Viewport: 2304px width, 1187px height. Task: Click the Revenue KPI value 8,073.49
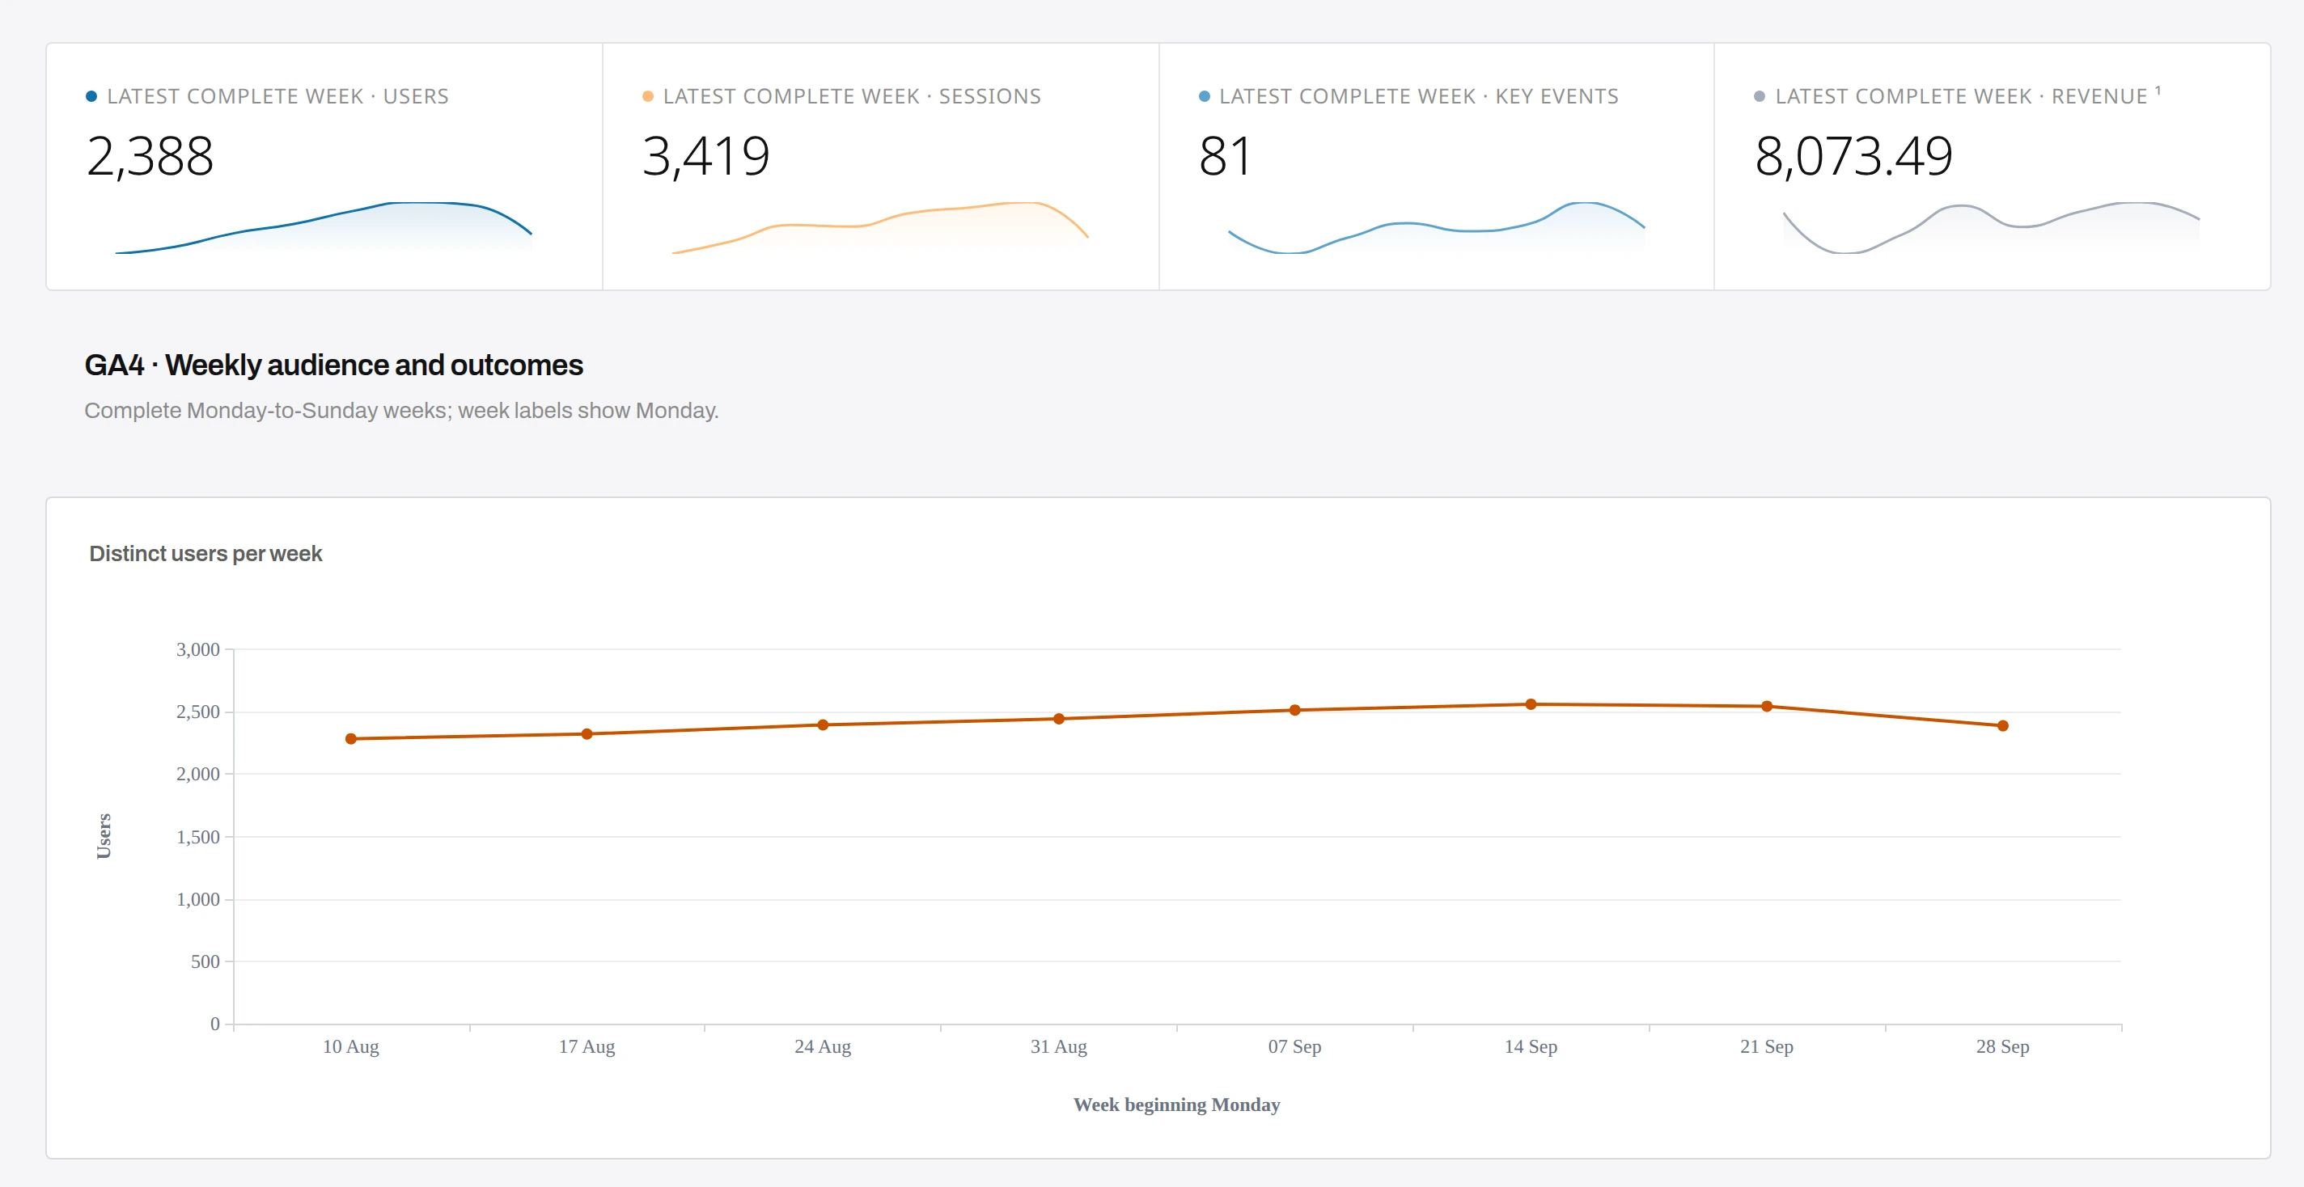click(1853, 156)
